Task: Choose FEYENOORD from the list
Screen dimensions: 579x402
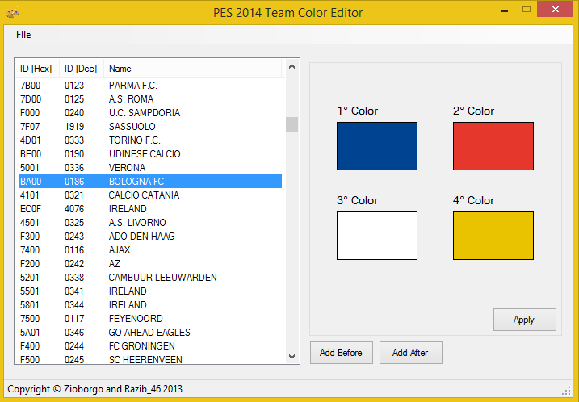Action: click(x=136, y=319)
